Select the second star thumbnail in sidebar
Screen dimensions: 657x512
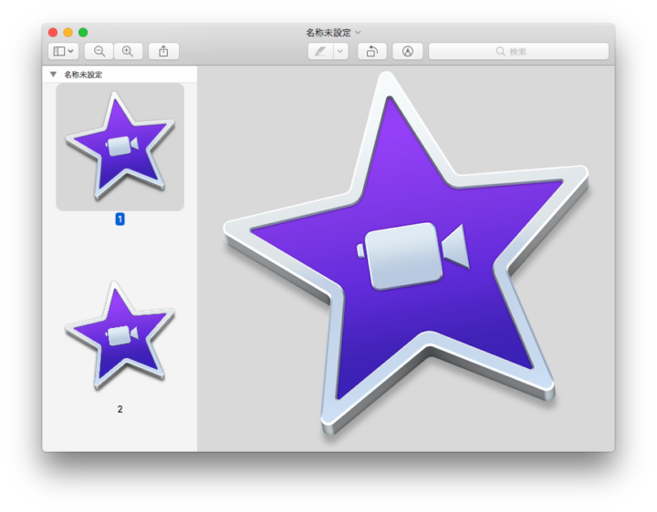pyautogui.click(x=120, y=334)
